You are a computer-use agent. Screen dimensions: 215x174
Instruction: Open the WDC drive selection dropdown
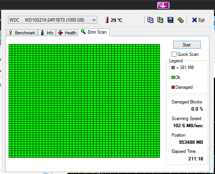pos(53,20)
